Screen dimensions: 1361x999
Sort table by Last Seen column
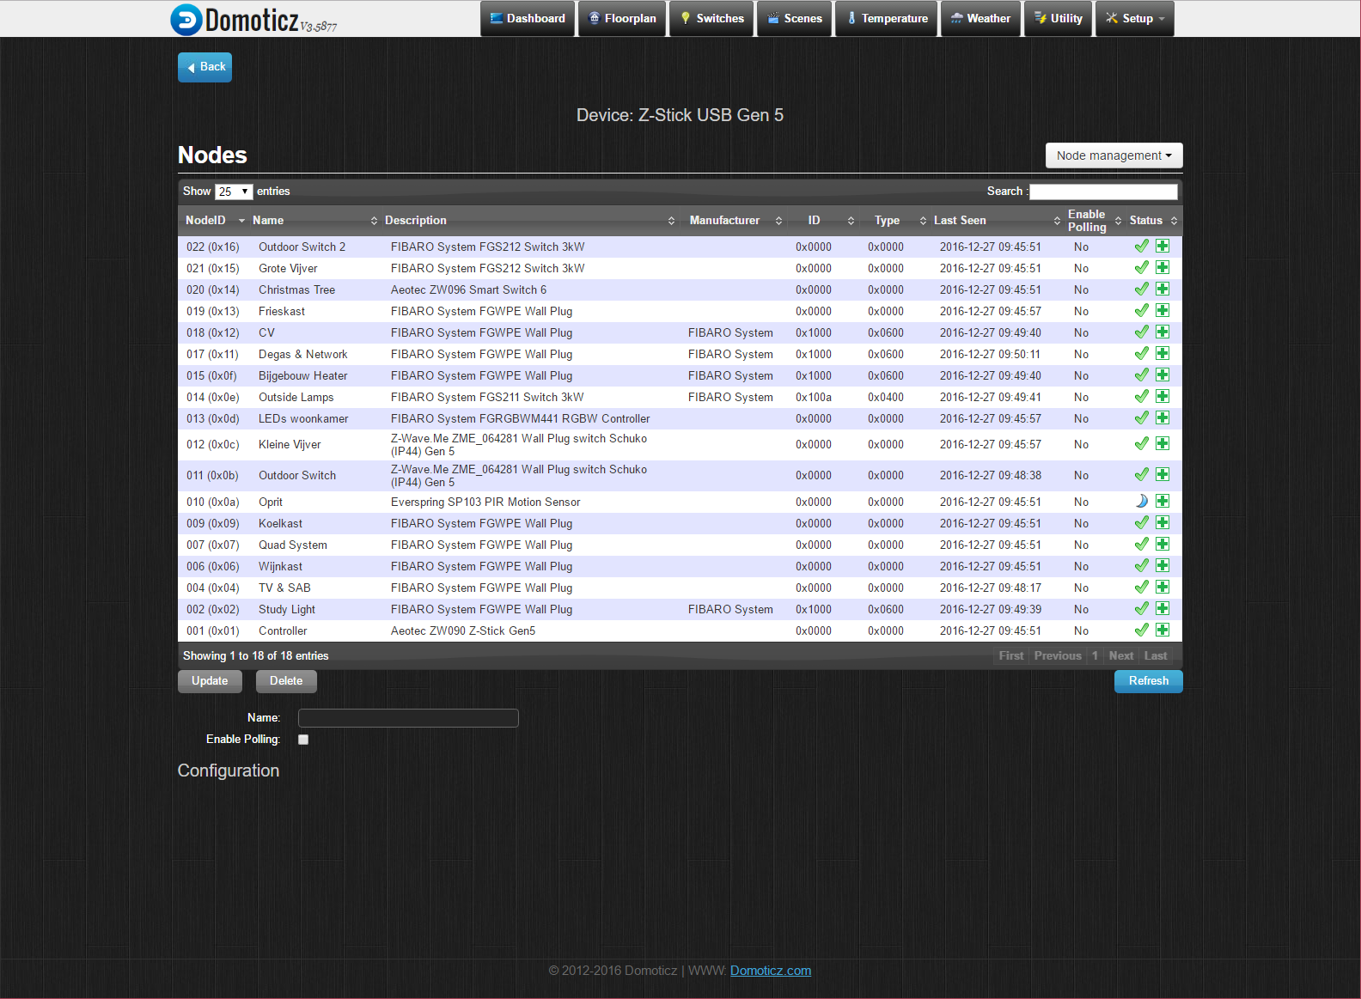[996, 221]
